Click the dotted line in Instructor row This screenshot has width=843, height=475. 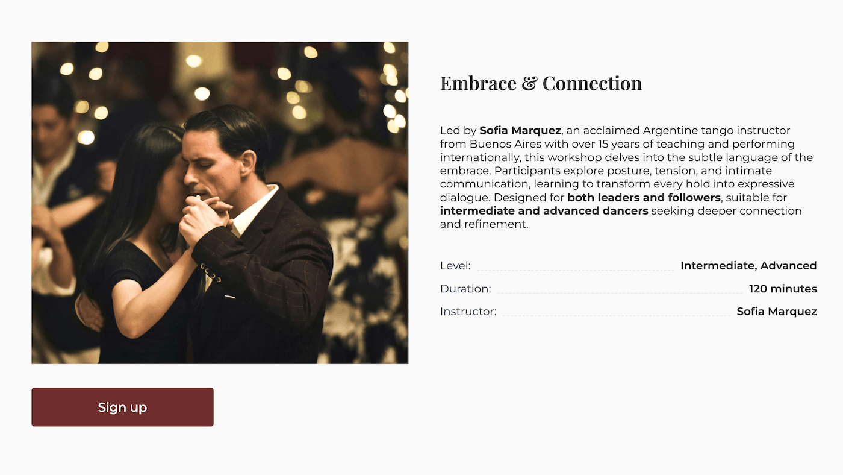point(617,316)
